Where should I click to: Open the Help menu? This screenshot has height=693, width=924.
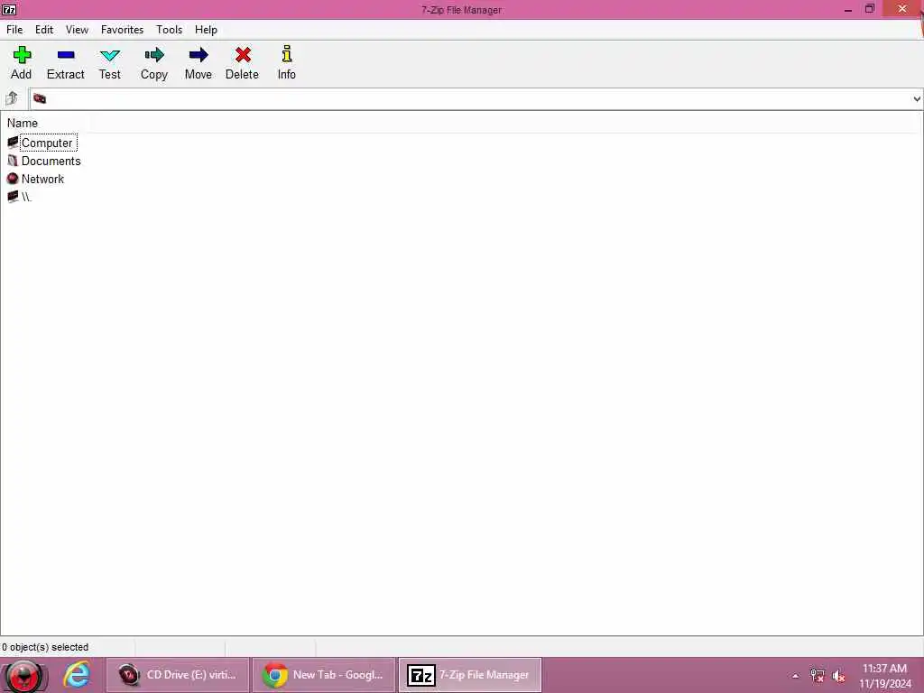[x=207, y=30]
